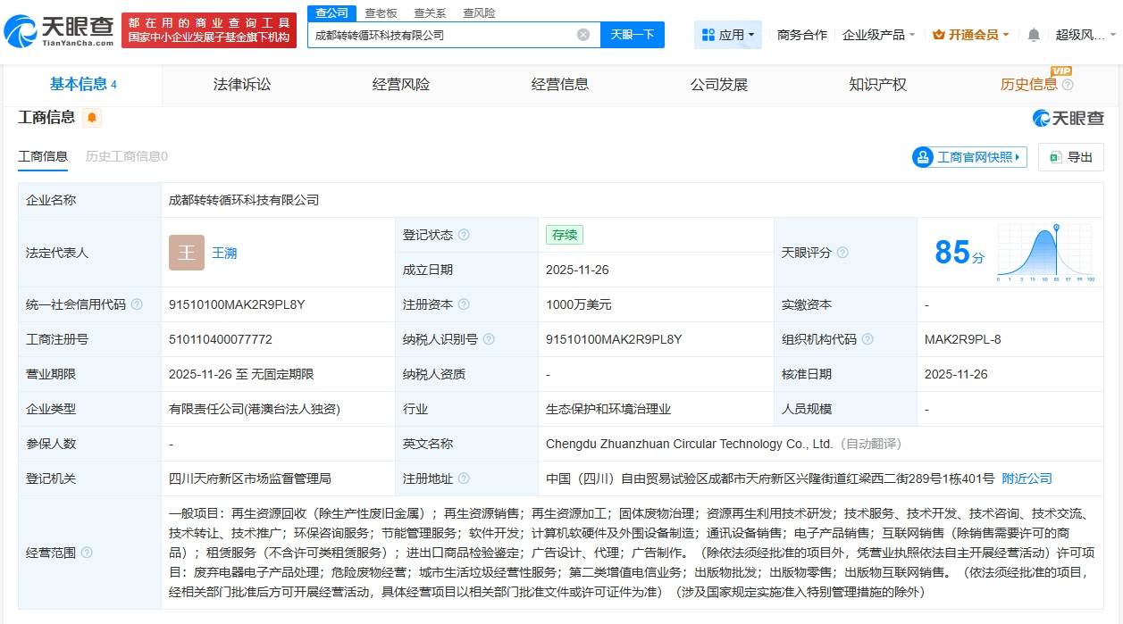Viewport: 1123px width, 624px height.
Task: Click help icon next to 经营范围
Action: (x=87, y=553)
